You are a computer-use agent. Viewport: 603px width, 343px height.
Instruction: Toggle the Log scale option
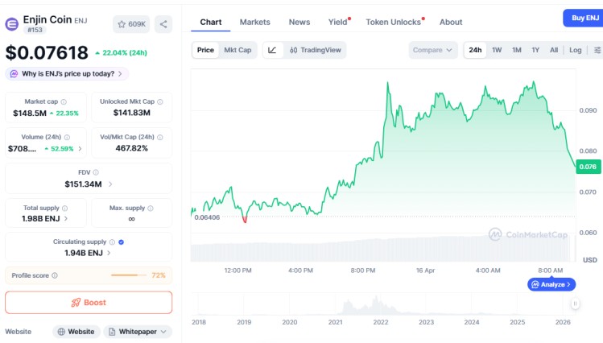coord(576,50)
